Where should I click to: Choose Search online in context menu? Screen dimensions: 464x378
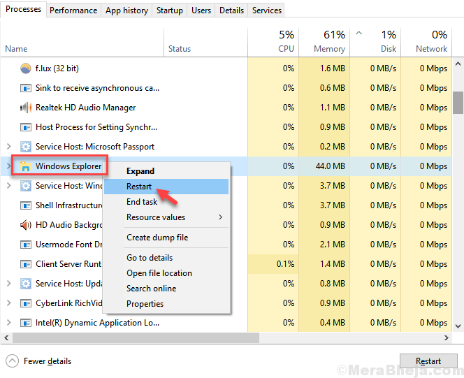coord(166,289)
